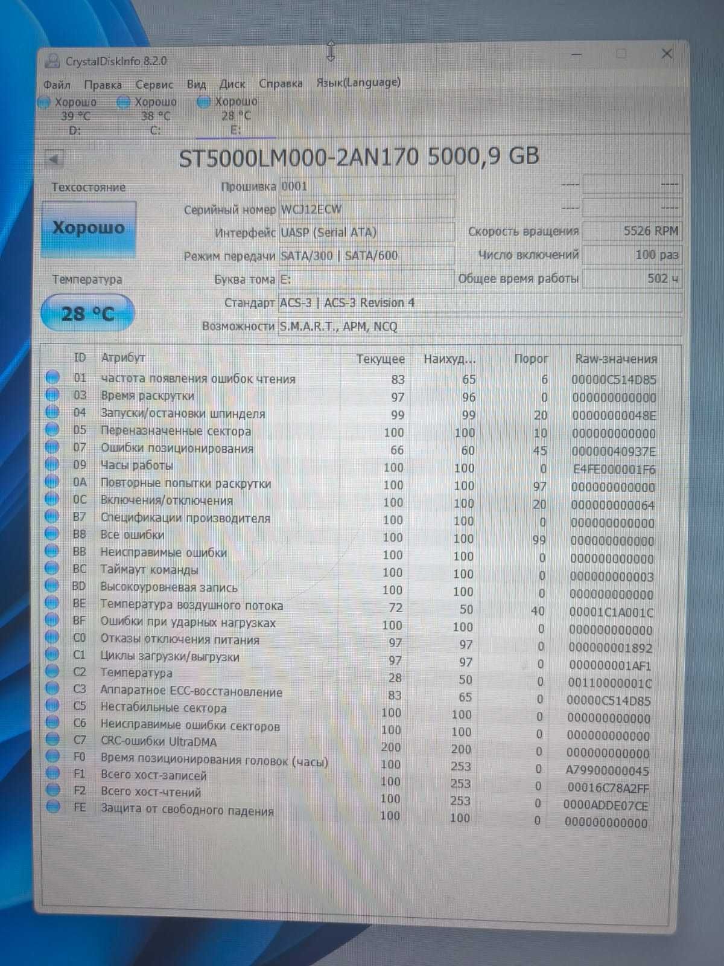The height and width of the screenshot is (966, 724).
Task: Click the Прошивка field 0001
Action: click(x=367, y=186)
